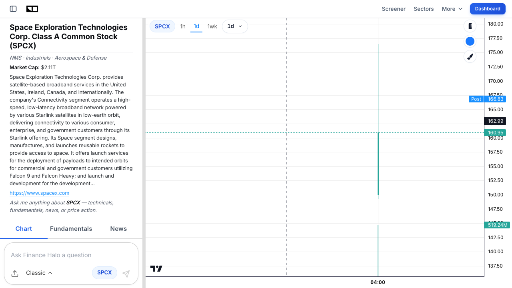The width and height of the screenshot is (512, 288).
Task: Expand the More menu
Action: (x=452, y=9)
